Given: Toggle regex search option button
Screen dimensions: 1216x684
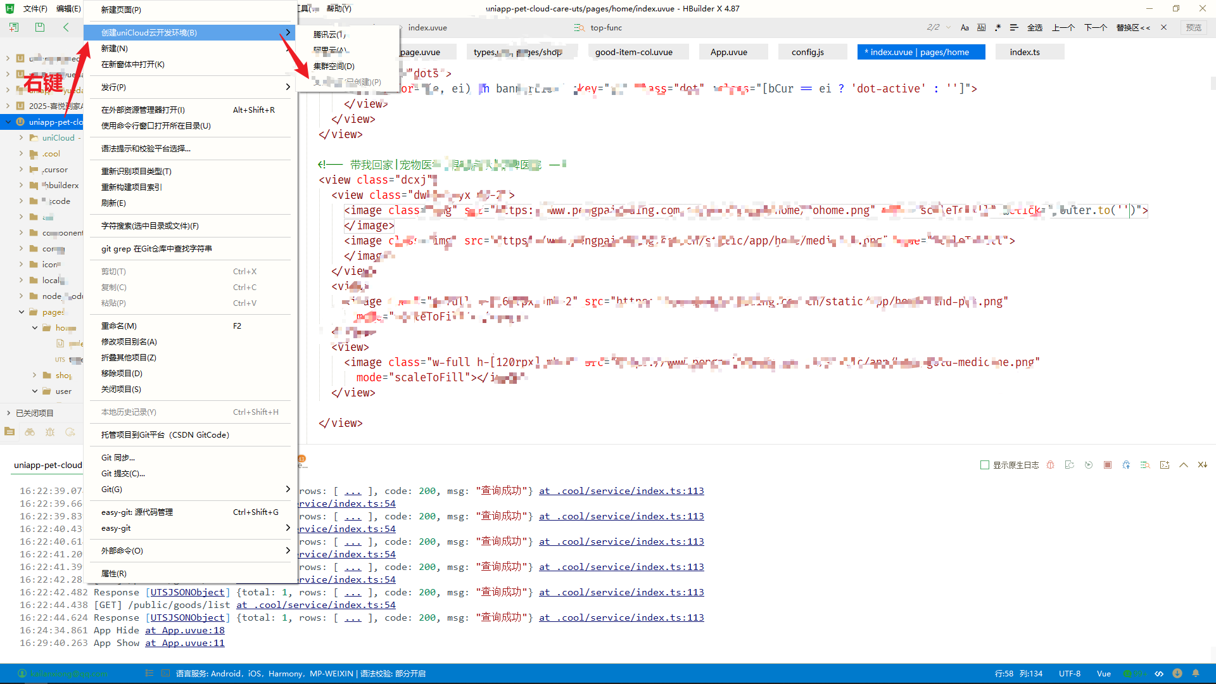Looking at the screenshot, I should tap(997, 27).
